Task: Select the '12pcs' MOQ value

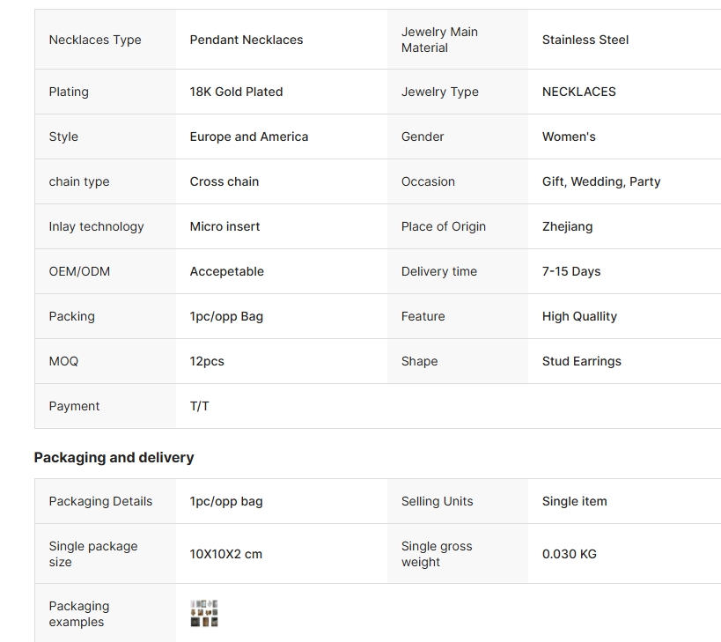Action: pos(207,361)
